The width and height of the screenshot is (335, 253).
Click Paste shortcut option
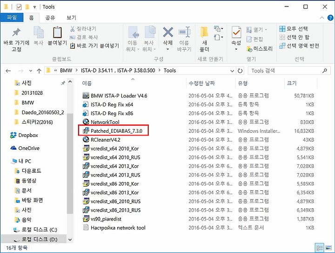pos(94,45)
